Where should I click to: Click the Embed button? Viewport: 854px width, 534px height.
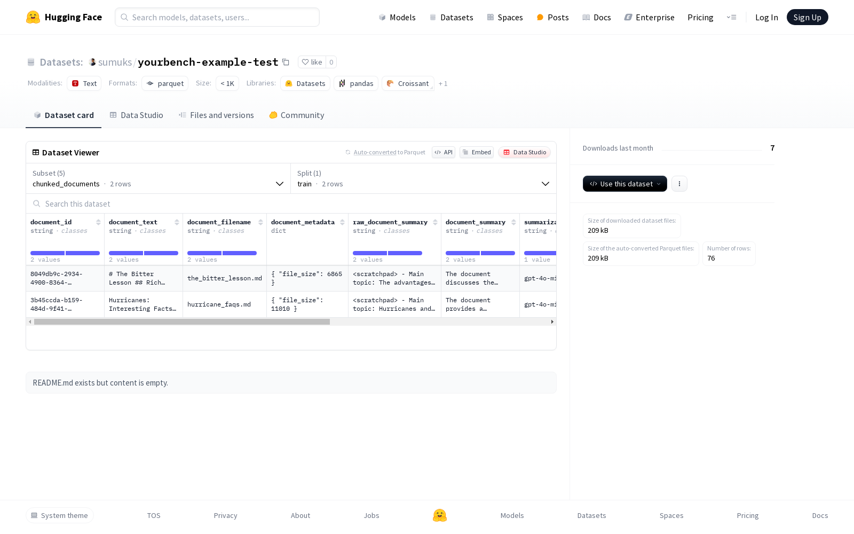coord(477,152)
